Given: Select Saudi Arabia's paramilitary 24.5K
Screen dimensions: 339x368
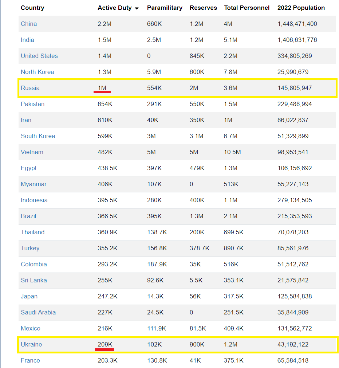Looking at the screenshot, I should click(155, 312).
